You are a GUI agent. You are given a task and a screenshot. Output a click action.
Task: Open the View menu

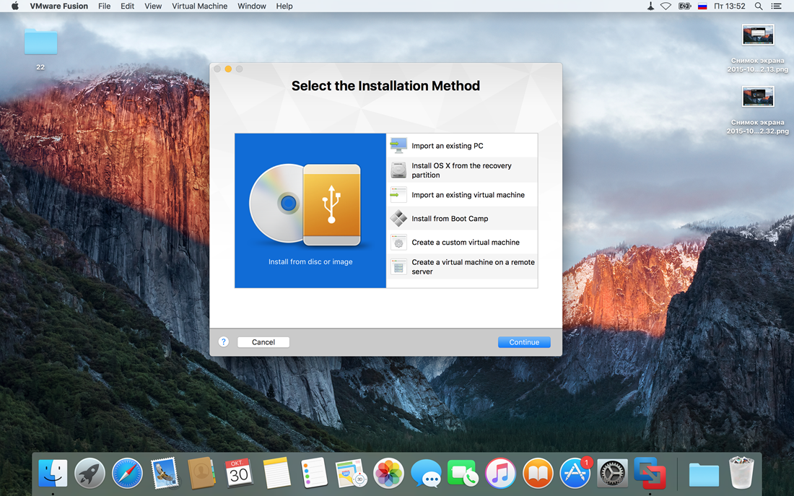[x=153, y=6]
